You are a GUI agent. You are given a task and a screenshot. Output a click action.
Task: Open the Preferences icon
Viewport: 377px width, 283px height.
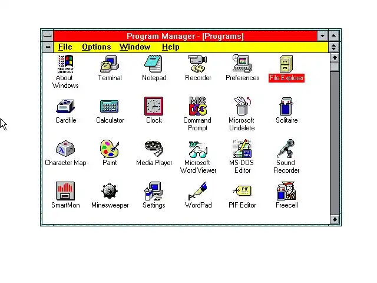click(x=242, y=64)
